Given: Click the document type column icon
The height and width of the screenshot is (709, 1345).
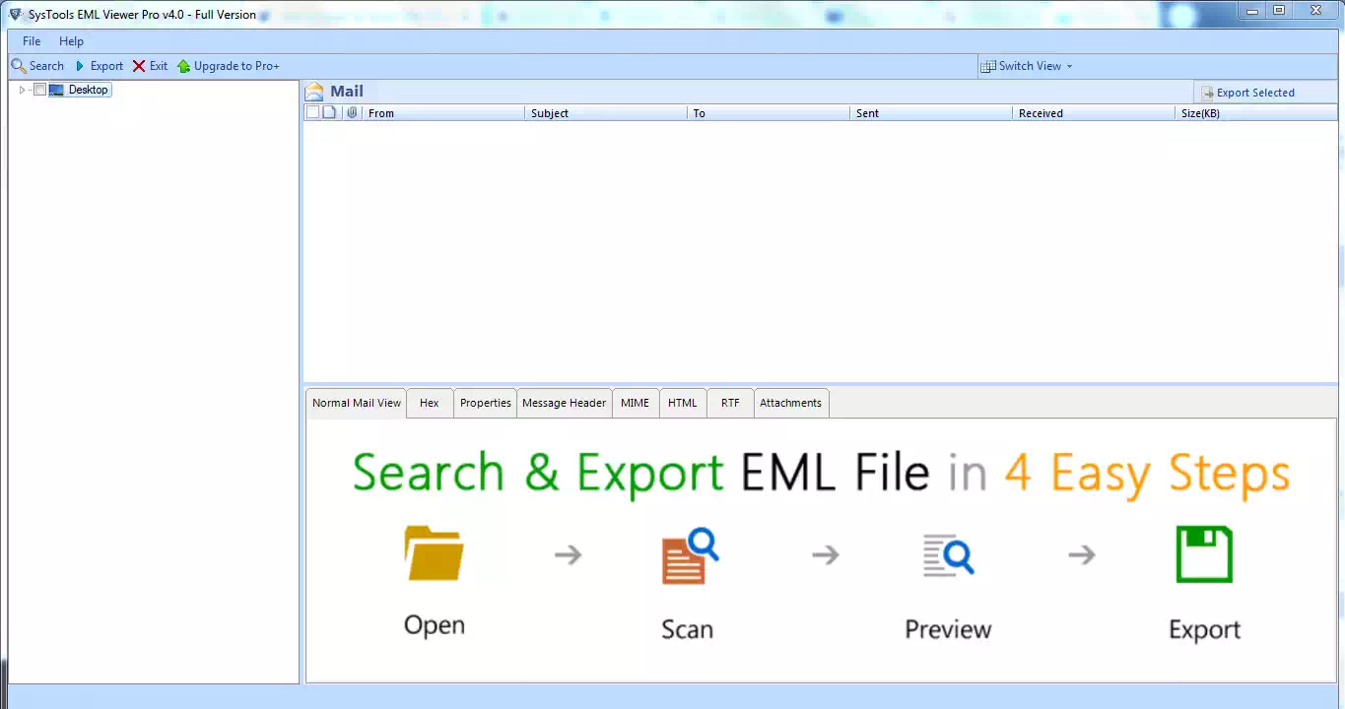Looking at the screenshot, I should coord(330,113).
